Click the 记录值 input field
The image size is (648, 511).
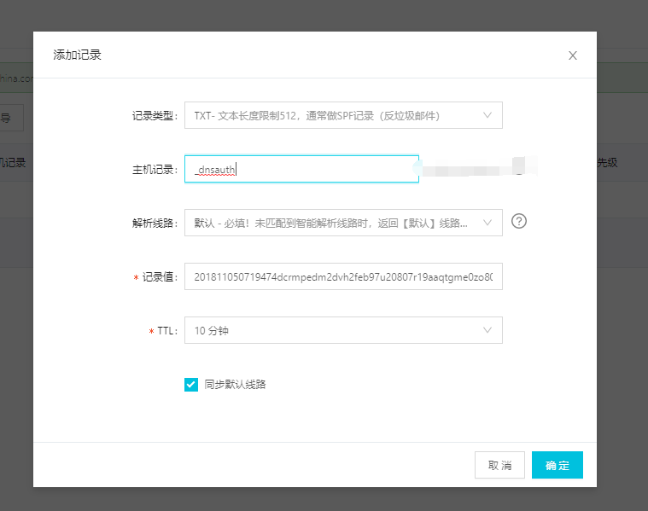click(343, 276)
